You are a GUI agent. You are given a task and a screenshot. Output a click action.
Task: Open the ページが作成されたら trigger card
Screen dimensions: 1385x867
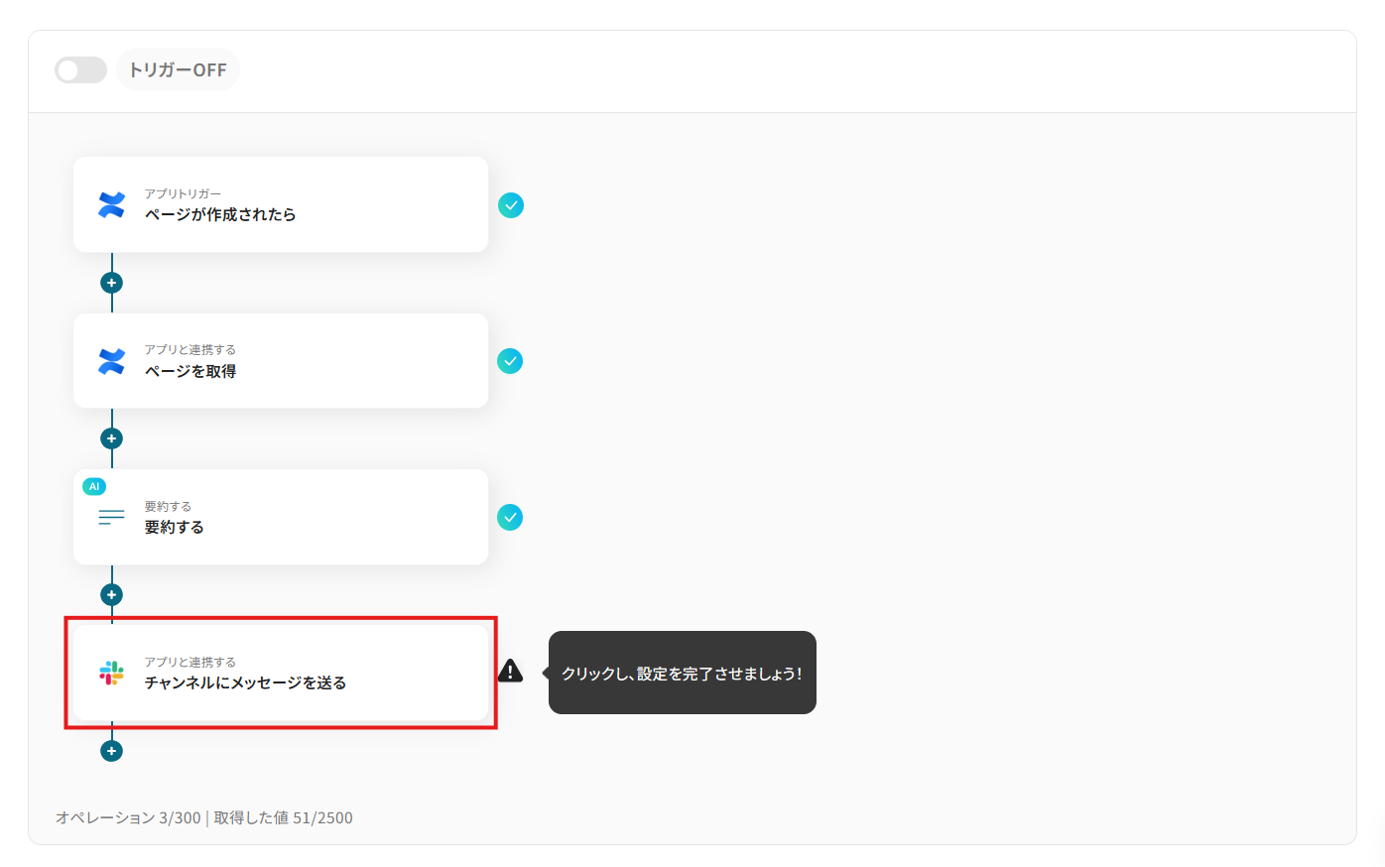point(281,204)
